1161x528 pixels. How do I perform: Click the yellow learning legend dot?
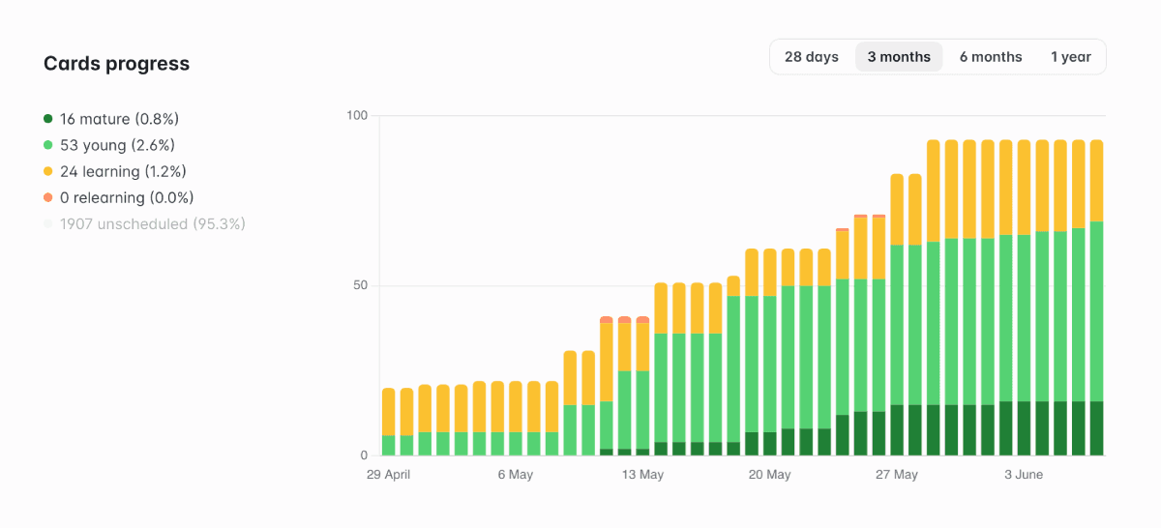point(48,171)
